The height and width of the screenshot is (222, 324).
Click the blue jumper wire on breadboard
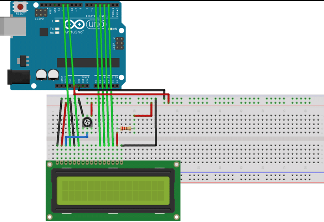point(76,138)
